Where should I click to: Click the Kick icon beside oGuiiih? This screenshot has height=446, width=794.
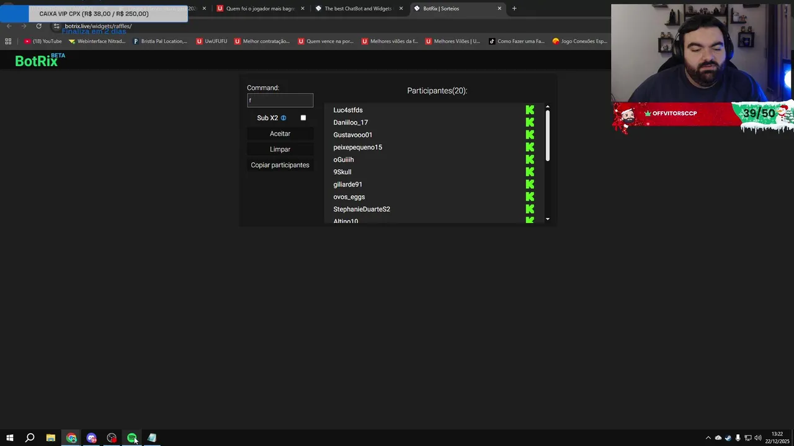(x=530, y=160)
